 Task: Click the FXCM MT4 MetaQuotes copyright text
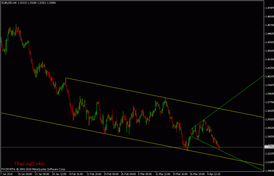click(x=34, y=169)
